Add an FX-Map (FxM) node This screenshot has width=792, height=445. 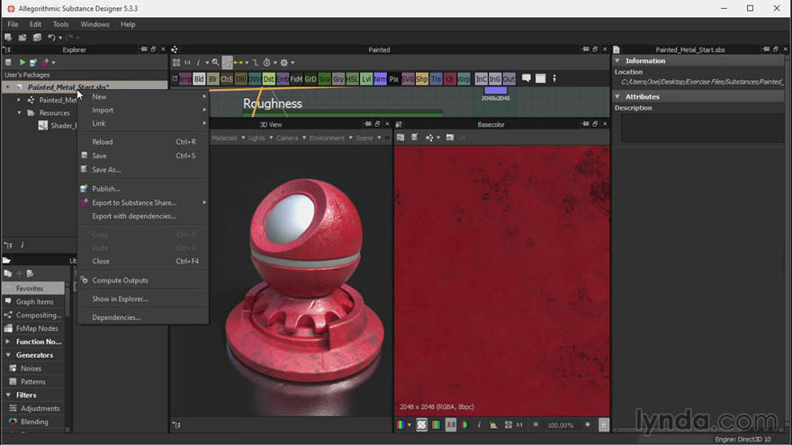(x=296, y=79)
